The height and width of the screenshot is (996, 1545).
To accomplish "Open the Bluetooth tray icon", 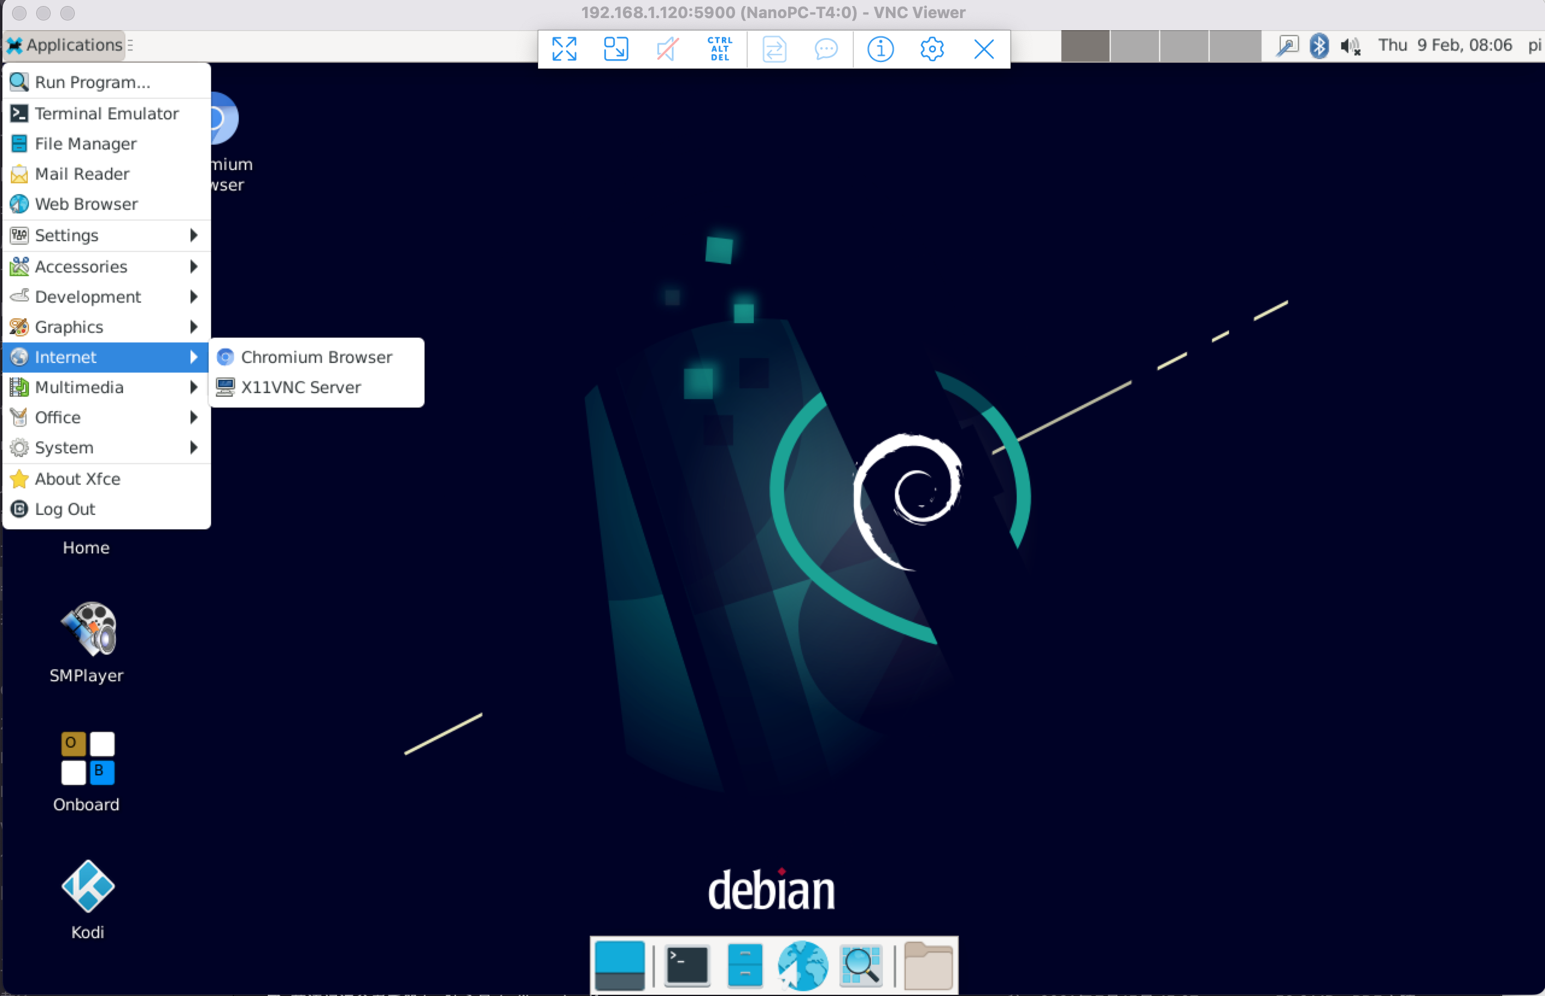I will pyautogui.click(x=1319, y=45).
